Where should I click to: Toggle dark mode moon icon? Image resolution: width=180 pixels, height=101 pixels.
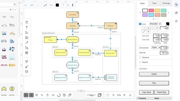tap(130, 95)
